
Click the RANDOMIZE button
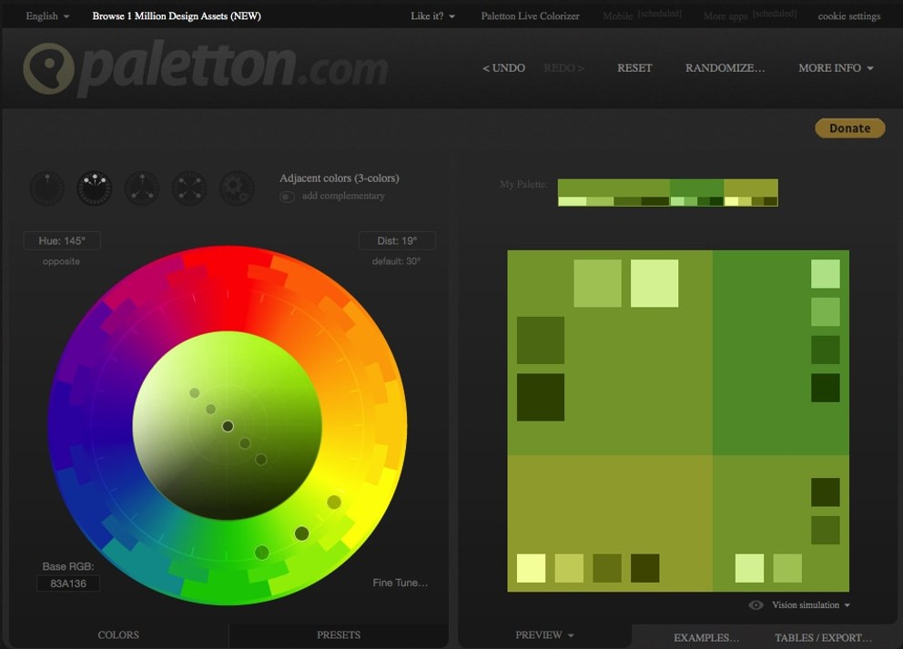725,68
